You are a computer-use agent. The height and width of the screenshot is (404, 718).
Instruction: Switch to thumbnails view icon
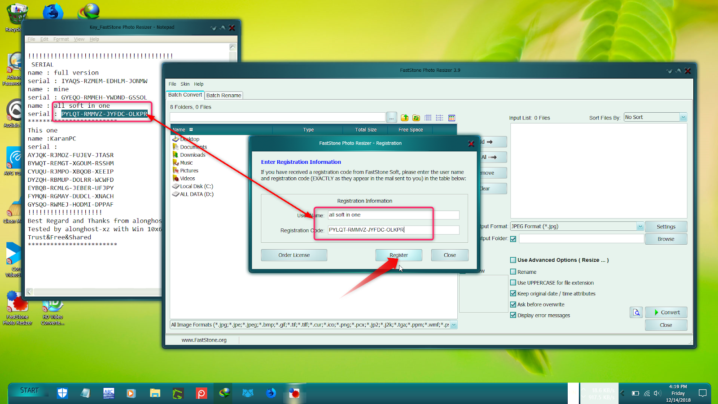(451, 118)
